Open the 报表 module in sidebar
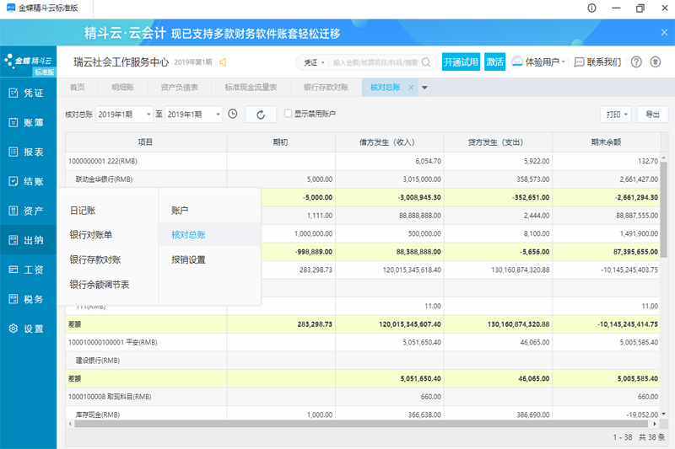 tap(27, 152)
